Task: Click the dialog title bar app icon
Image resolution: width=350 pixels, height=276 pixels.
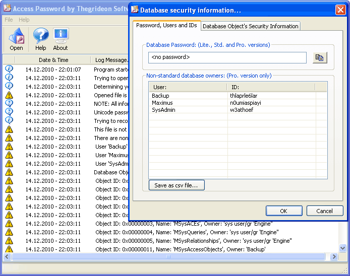Action: coord(135,10)
